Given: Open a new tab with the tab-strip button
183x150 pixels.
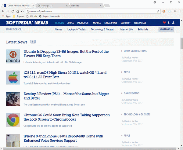Looking at the screenshot, I should pos(107,6).
